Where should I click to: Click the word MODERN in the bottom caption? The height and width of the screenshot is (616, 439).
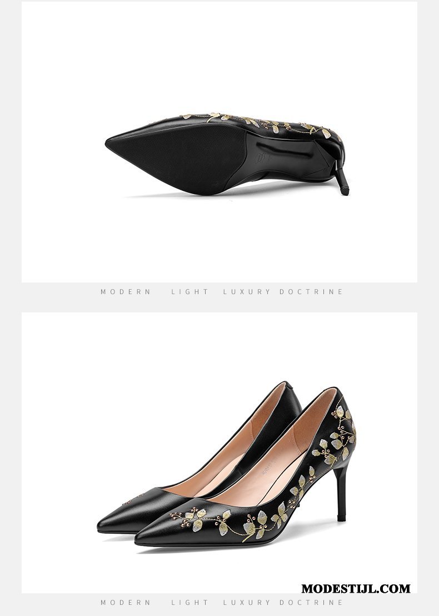(126, 602)
